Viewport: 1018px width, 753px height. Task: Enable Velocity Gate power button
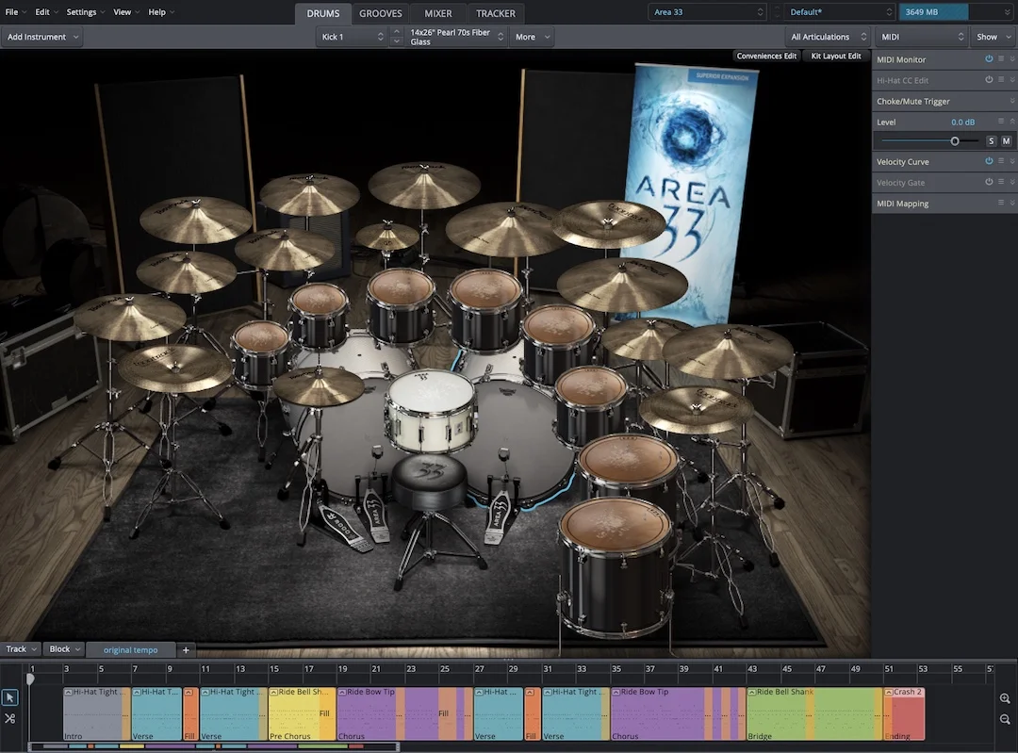(989, 182)
